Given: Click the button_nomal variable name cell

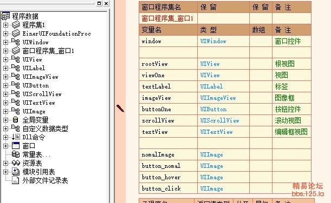Looking at the screenshot, I should [x=168, y=166].
